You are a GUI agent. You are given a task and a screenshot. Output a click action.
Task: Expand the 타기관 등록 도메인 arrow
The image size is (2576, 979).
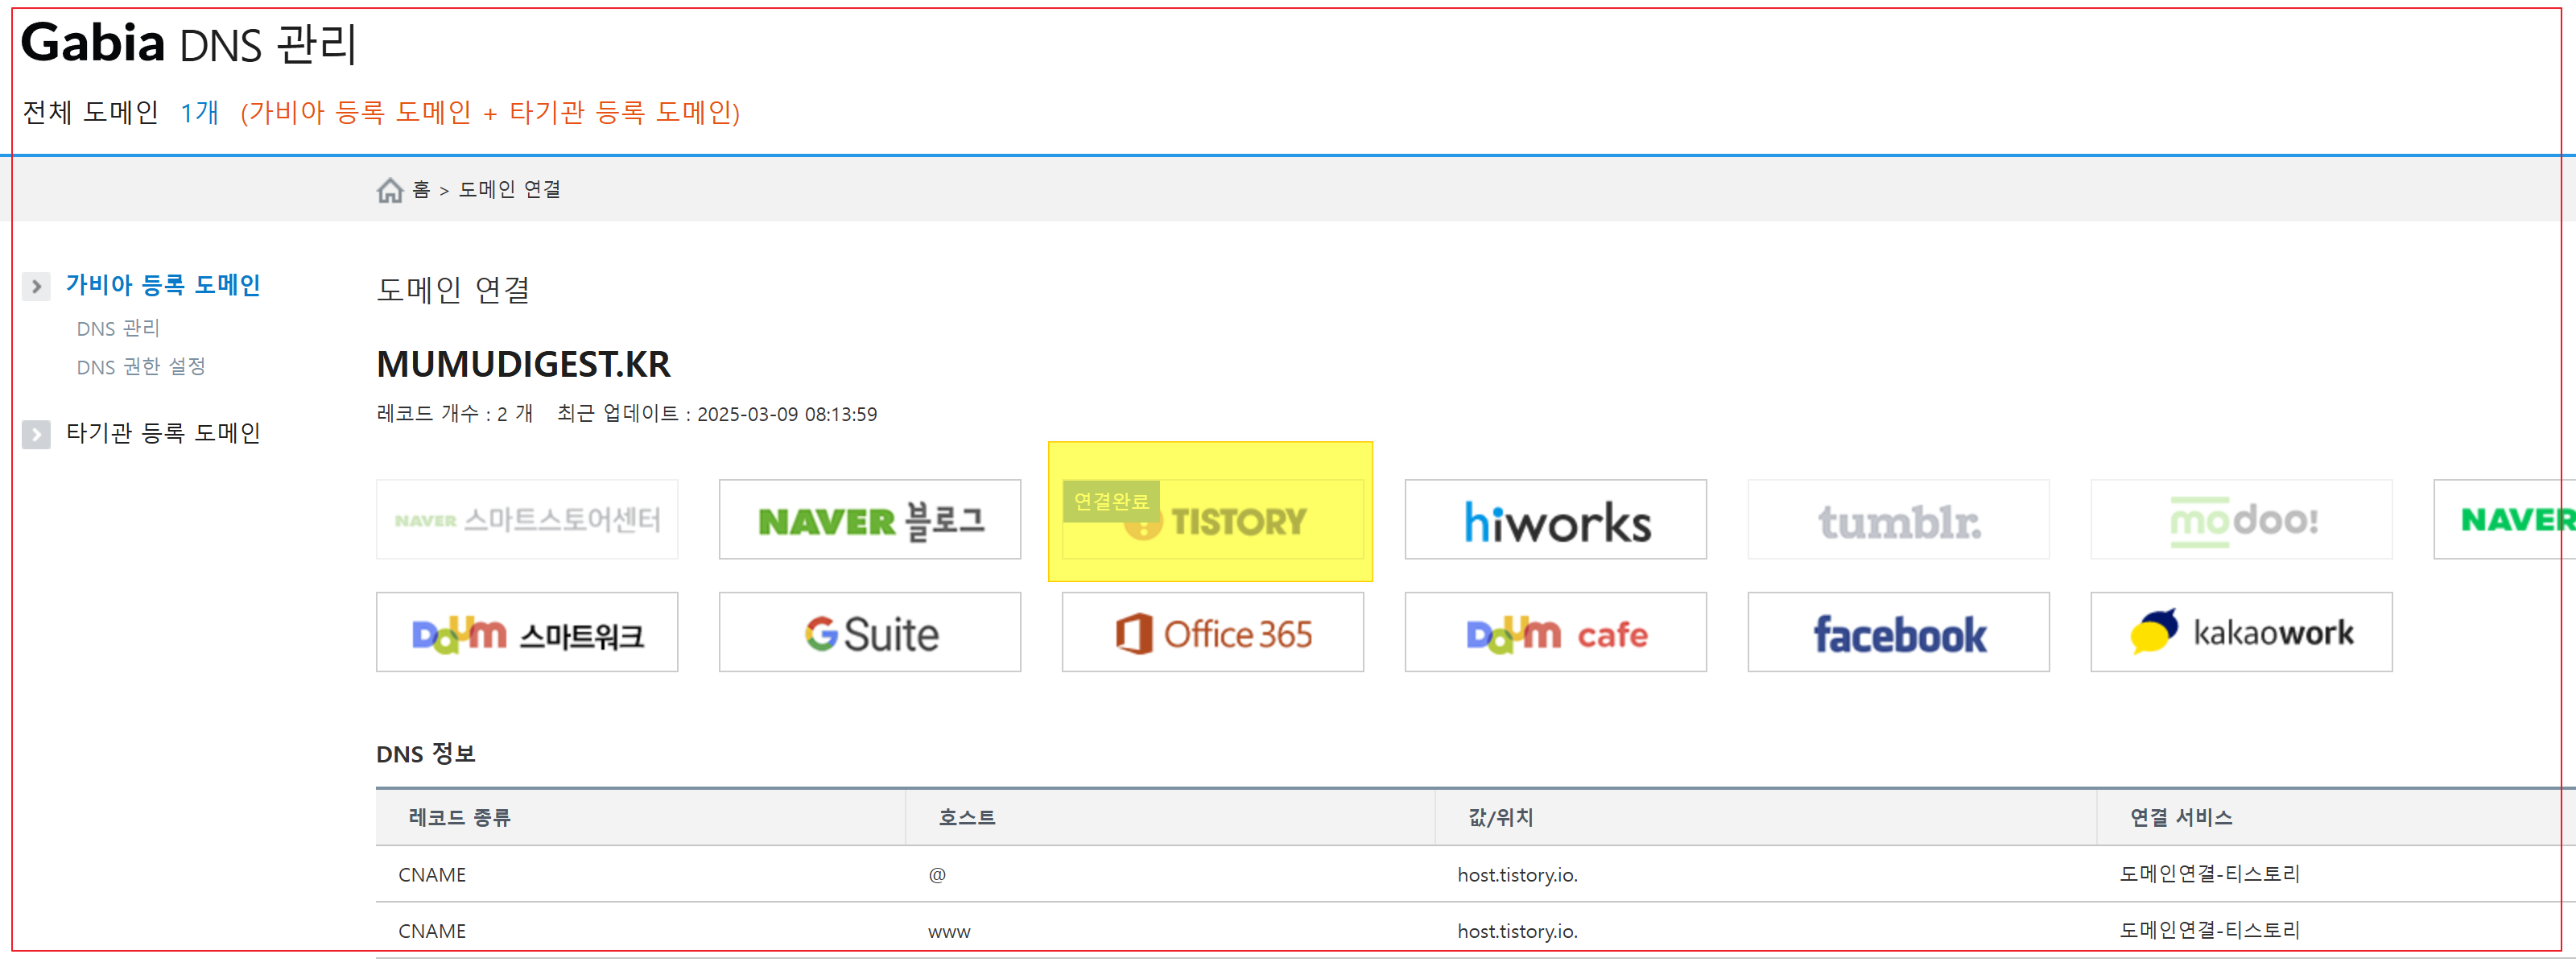(36, 435)
